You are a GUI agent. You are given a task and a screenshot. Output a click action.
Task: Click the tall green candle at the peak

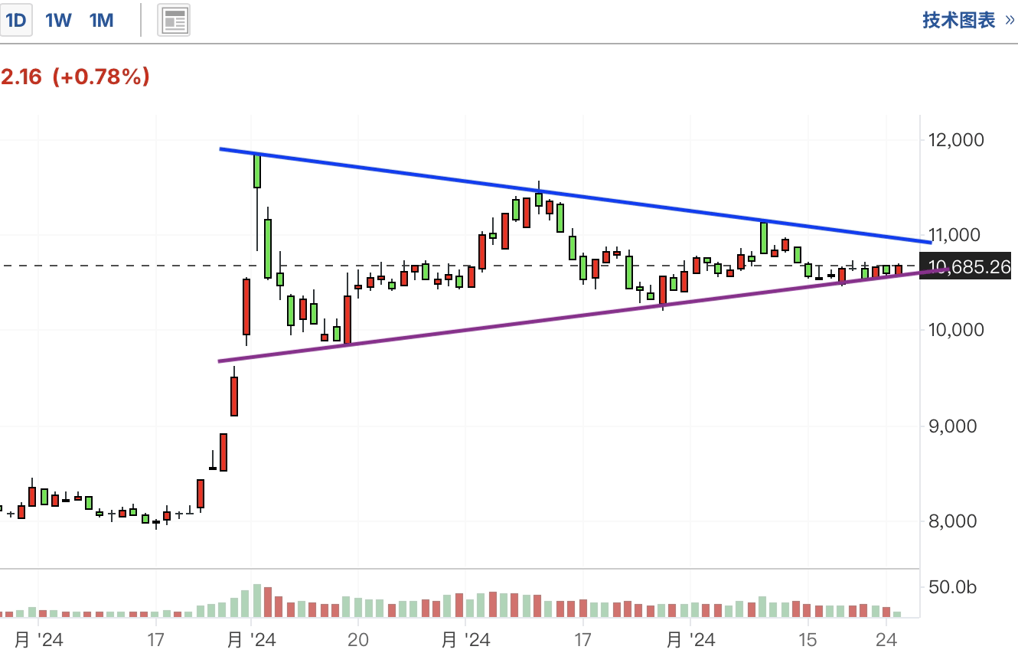(257, 171)
